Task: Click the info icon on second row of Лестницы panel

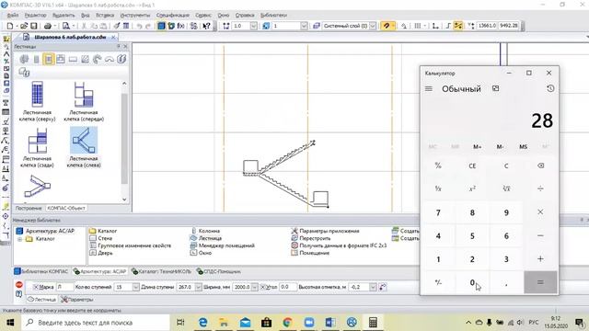Action: coord(25,72)
